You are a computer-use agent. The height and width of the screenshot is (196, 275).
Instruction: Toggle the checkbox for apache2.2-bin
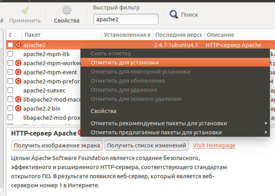click(10, 108)
